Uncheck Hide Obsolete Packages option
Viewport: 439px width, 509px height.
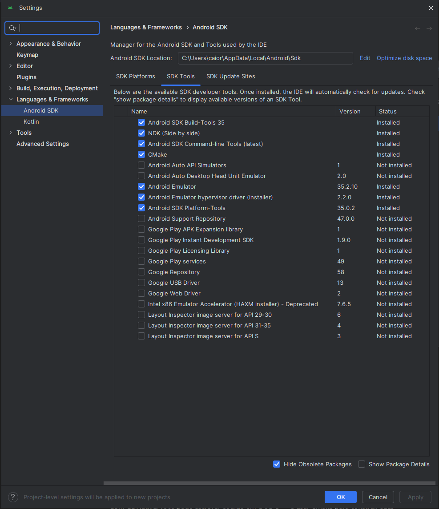click(x=277, y=464)
